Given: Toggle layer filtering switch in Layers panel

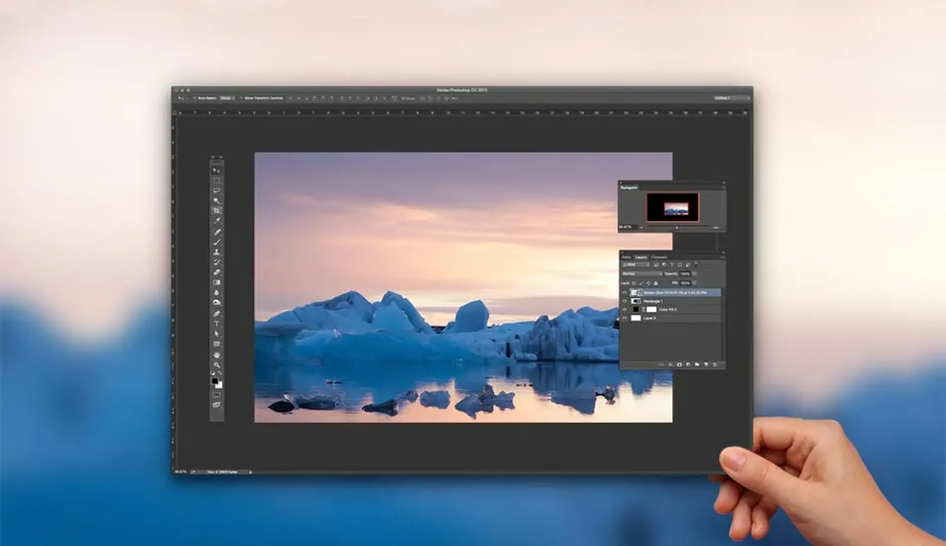Looking at the screenshot, I should [x=696, y=265].
